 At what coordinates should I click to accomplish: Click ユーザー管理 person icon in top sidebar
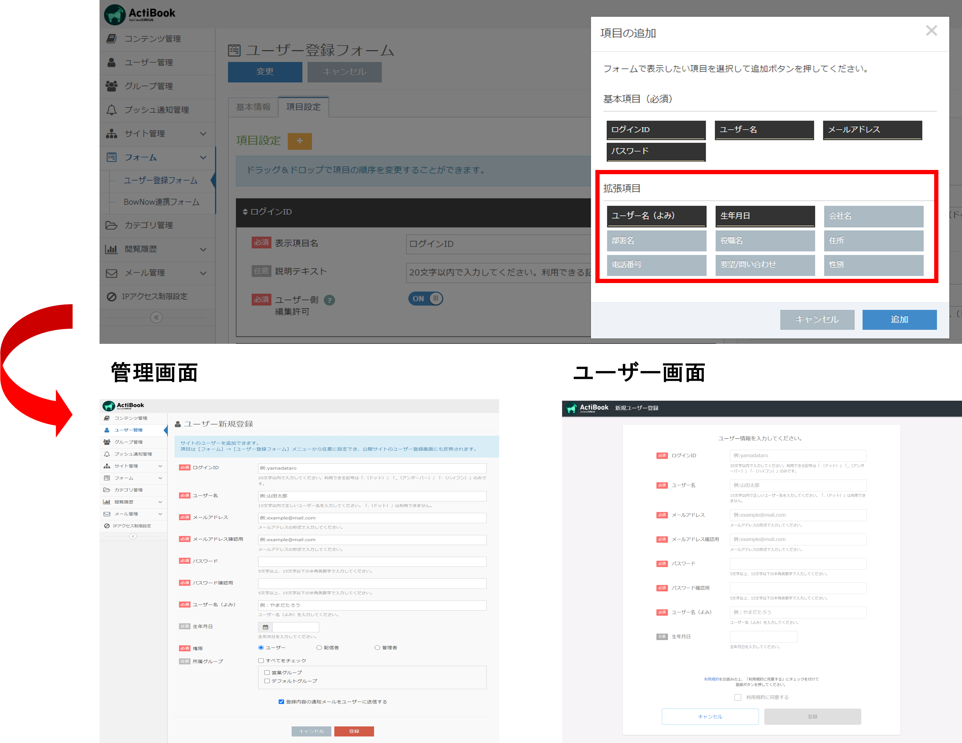111,63
